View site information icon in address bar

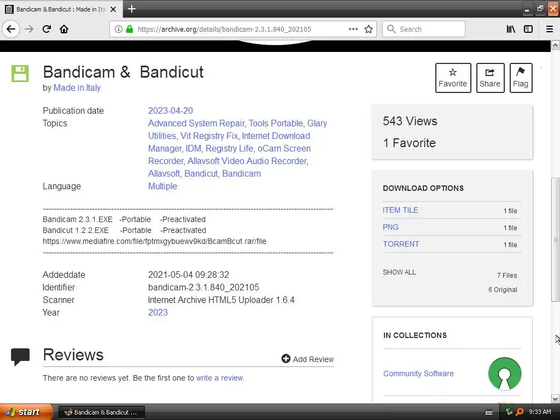(x=119, y=29)
